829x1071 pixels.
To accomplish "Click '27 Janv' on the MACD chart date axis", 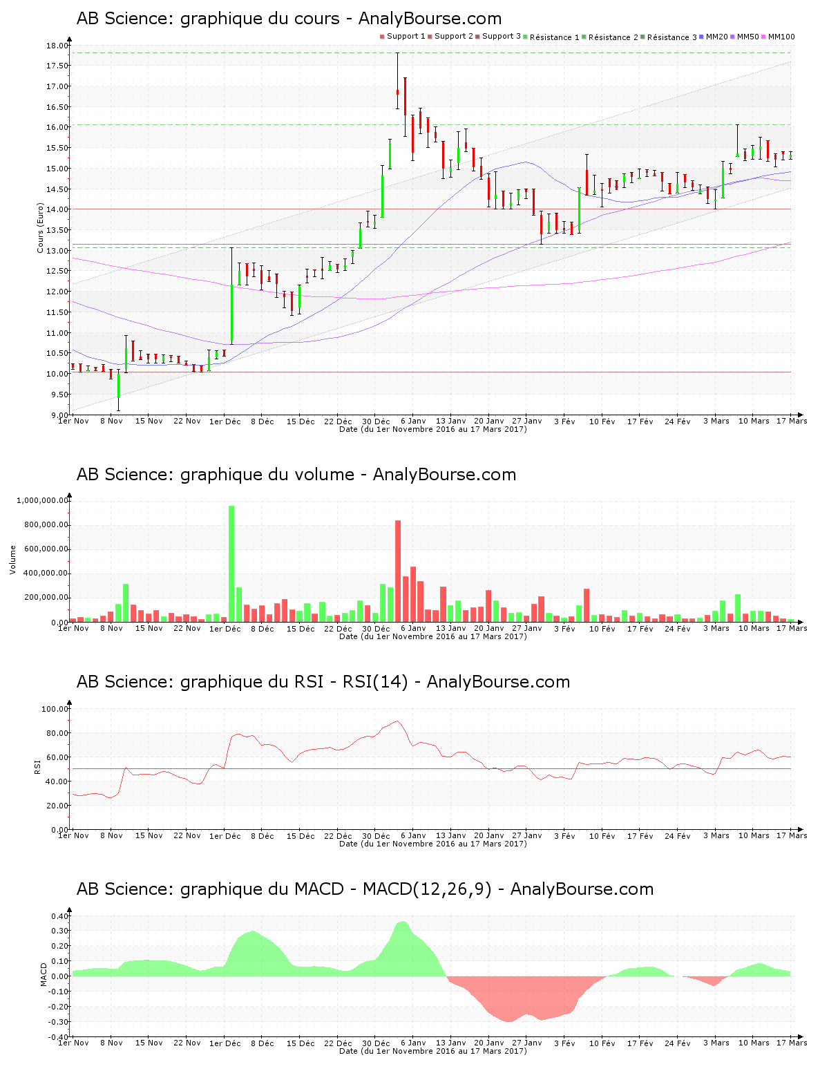I will [527, 1043].
